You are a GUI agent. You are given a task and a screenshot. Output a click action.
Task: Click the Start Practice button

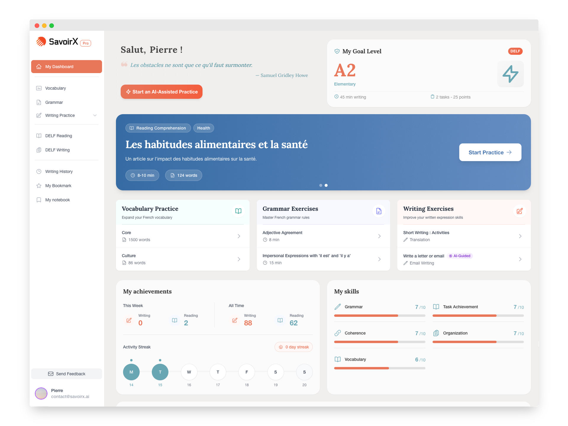(490, 152)
